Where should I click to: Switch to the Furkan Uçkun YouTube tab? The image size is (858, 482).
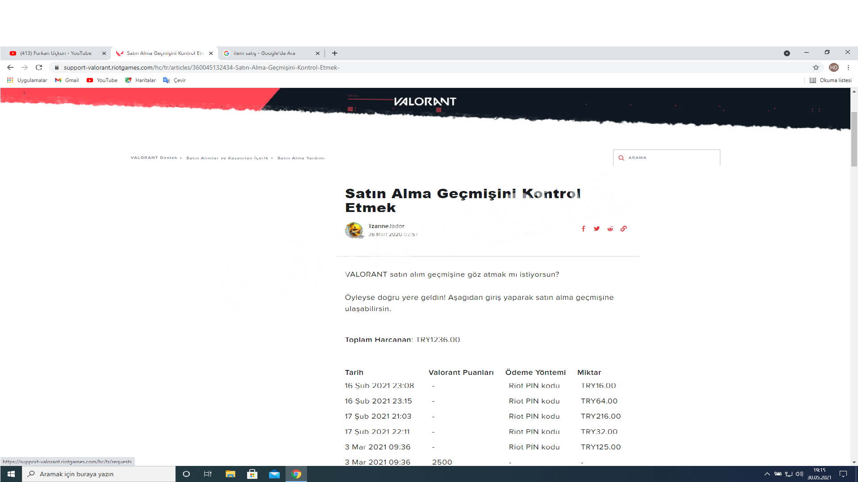pyautogui.click(x=55, y=53)
